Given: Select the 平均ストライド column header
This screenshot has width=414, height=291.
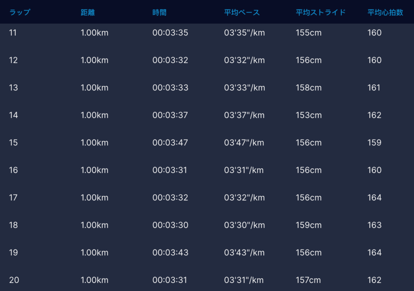Looking at the screenshot, I should pos(321,13).
